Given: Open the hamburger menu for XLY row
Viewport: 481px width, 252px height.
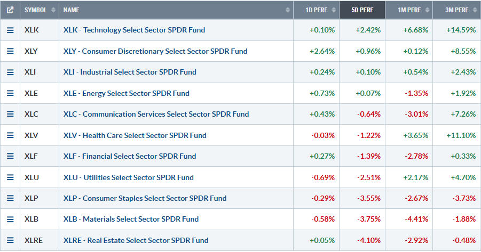Looking at the screenshot, I should (10, 51).
